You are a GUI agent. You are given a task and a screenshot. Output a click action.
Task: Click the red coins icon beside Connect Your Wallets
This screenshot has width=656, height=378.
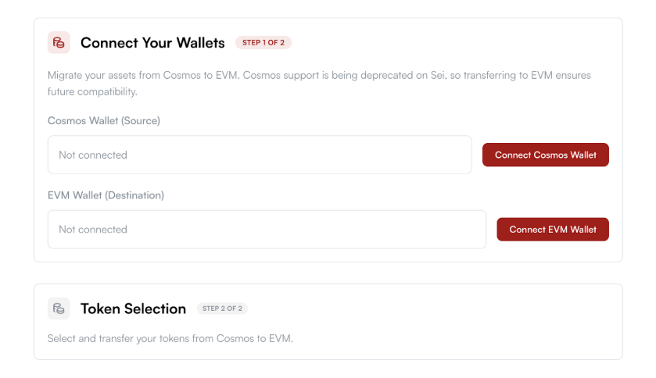click(59, 42)
